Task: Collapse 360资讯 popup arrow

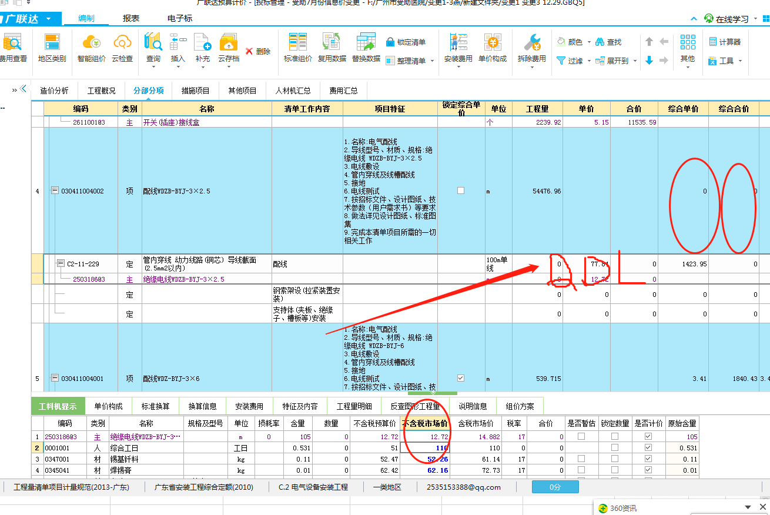Action: point(747,507)
